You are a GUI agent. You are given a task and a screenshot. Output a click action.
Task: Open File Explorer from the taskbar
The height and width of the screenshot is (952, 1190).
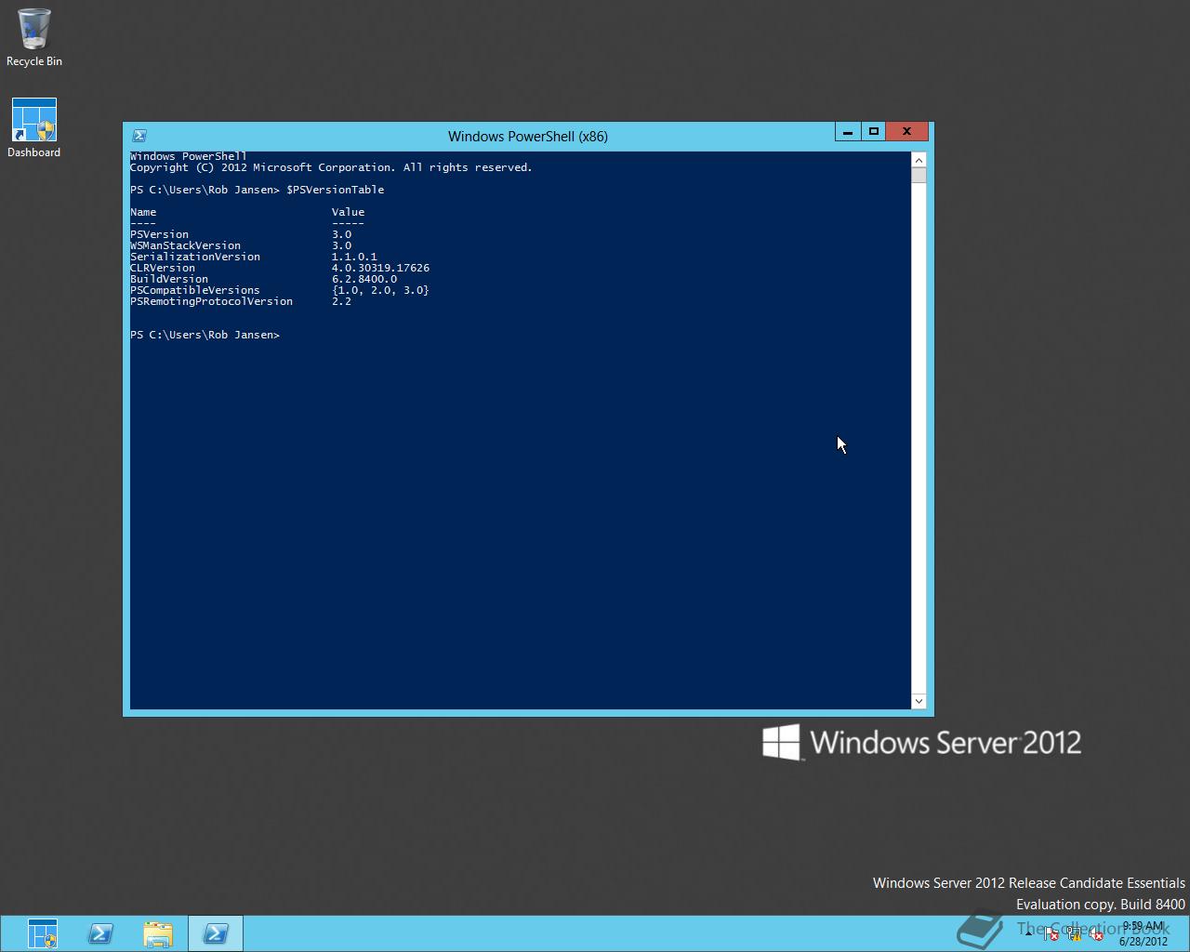[x=158, y=933]
